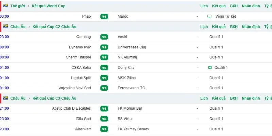Open Kết quả World Cup link

pos(49,6)
